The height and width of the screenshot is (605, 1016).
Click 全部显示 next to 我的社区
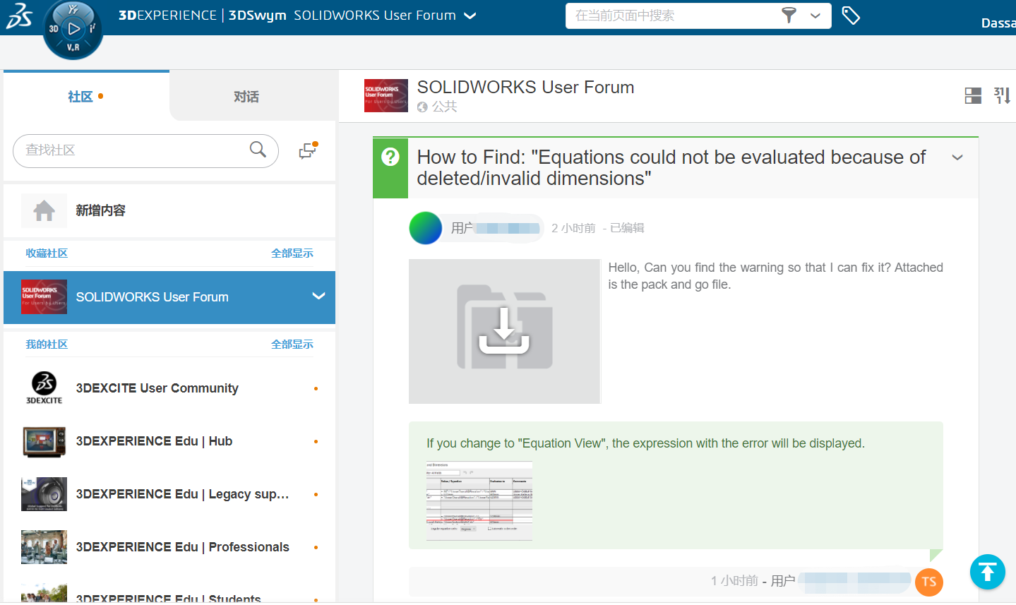click(292, 345)
